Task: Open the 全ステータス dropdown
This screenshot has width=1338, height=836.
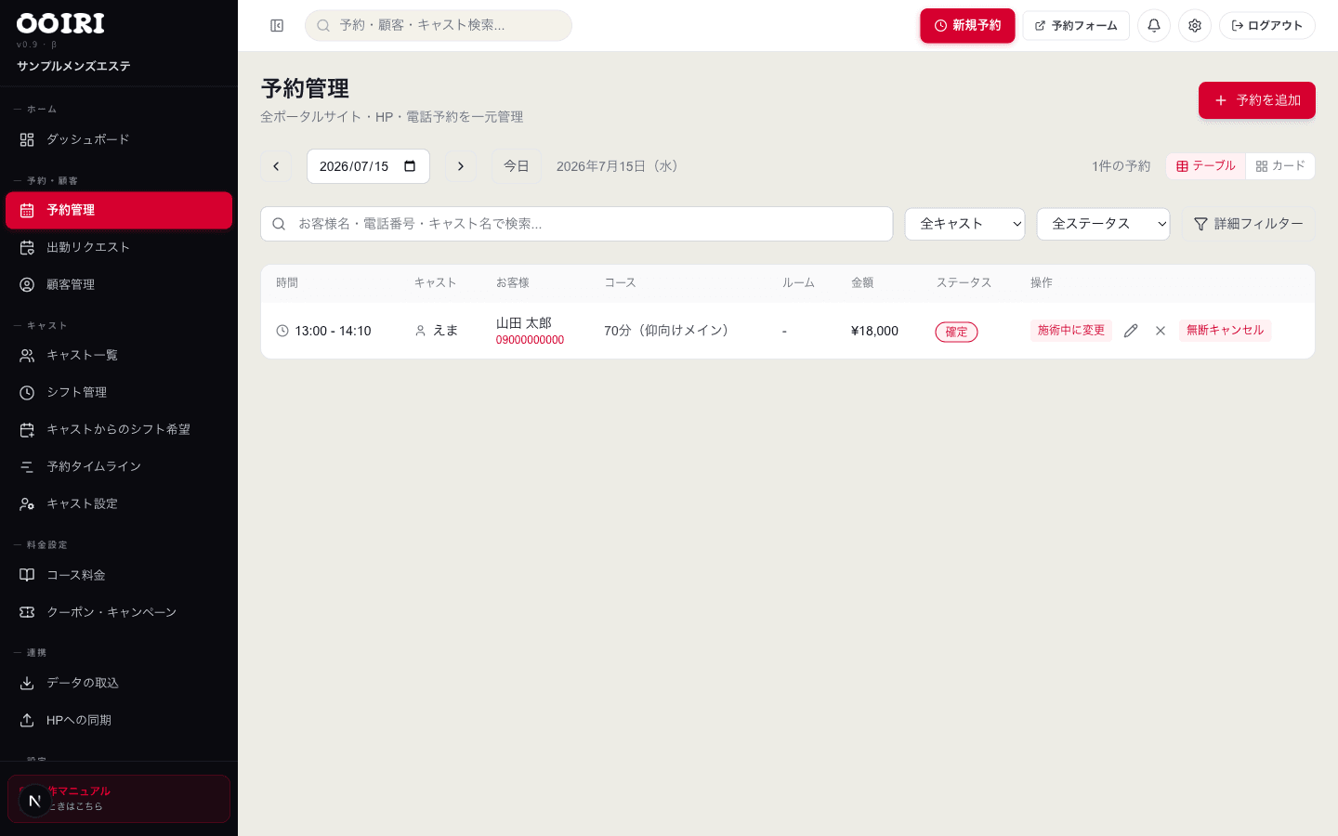Action: [1103, 224]
